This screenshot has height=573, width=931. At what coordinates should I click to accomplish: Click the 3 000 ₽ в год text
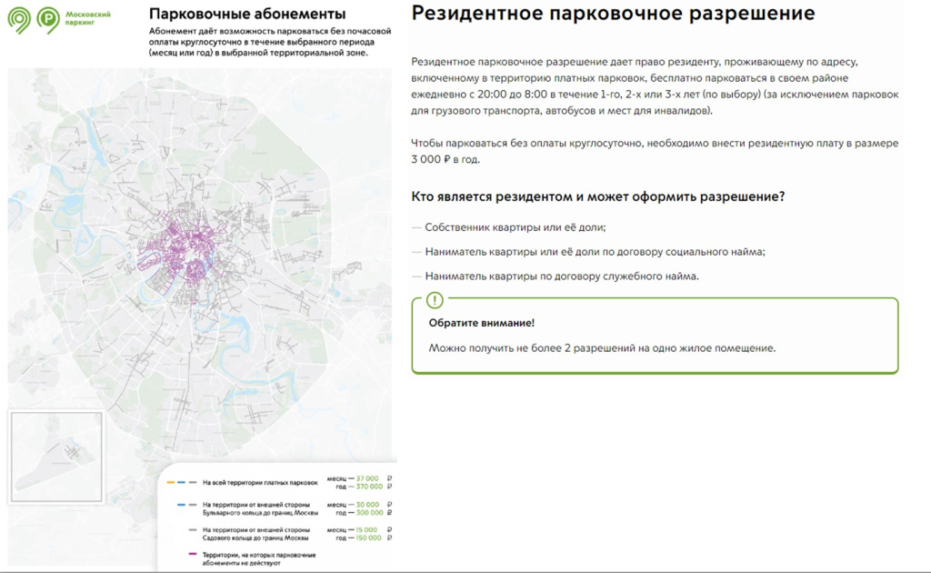[445, 159]
